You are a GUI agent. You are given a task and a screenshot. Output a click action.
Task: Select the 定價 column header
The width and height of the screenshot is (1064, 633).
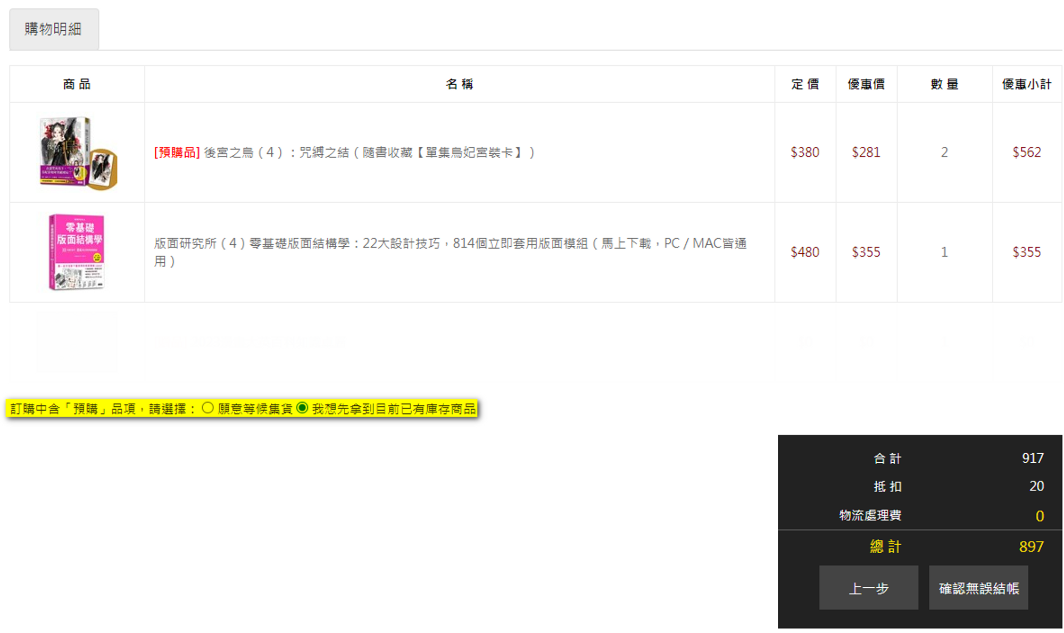pos(805,84)
